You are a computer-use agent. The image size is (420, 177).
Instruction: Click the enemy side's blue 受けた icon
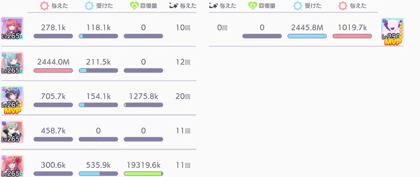pyautogui.click(x=297, y=6)
